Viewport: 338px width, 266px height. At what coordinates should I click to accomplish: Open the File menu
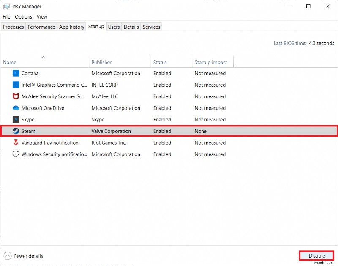click(x=6, y=17)
